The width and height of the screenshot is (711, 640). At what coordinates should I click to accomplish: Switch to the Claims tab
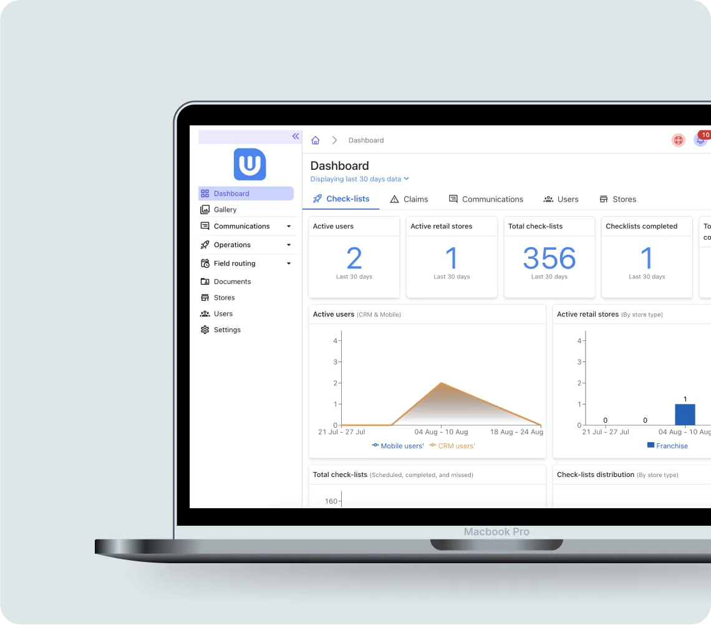pyautogui.click(x=409, y=199)
